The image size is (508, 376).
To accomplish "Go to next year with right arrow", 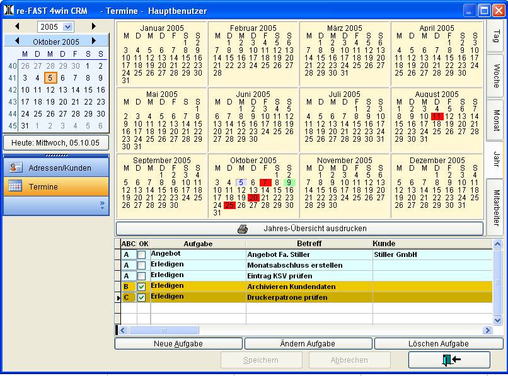I will [x=94, y=26].
